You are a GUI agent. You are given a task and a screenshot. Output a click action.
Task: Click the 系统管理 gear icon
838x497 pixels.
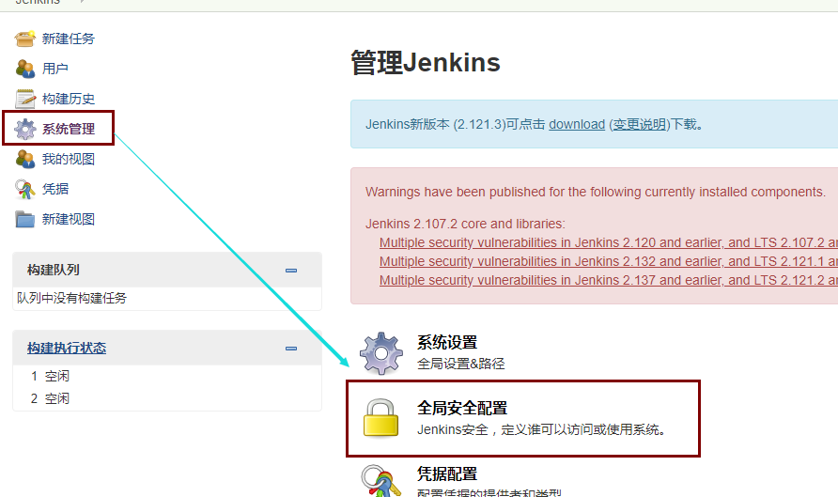click(25, 129)
